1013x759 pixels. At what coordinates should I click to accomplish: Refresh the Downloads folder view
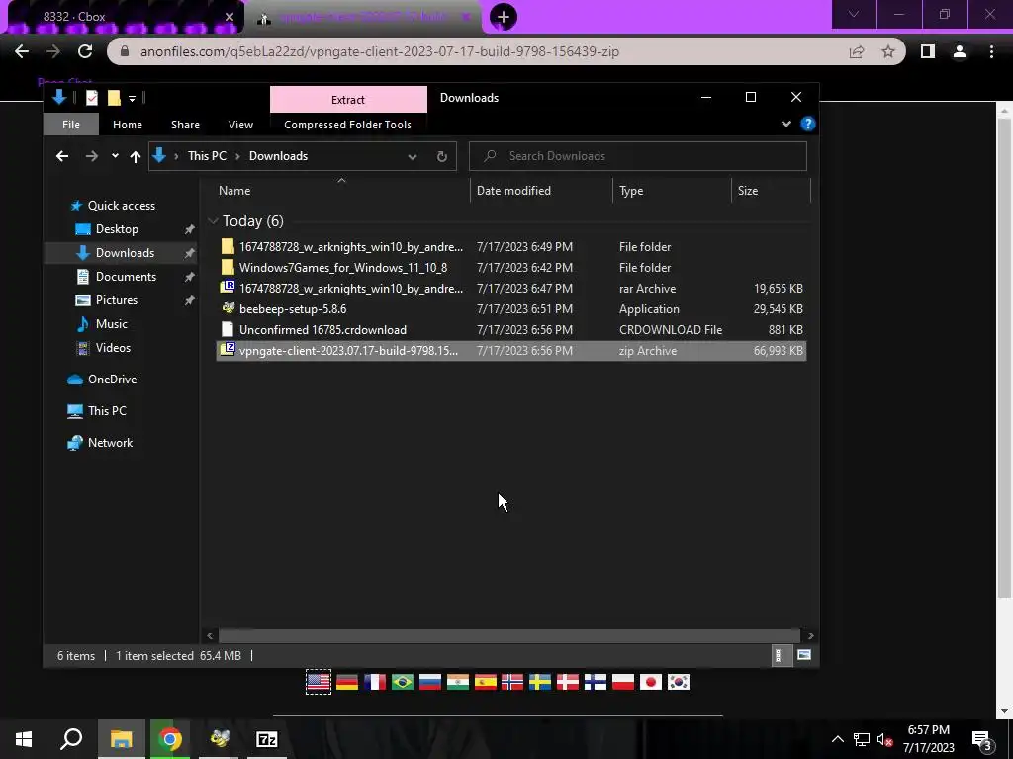pos(442,157)
